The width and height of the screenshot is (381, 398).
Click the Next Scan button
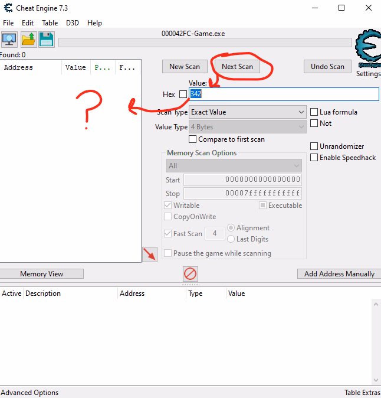(237, 67)
